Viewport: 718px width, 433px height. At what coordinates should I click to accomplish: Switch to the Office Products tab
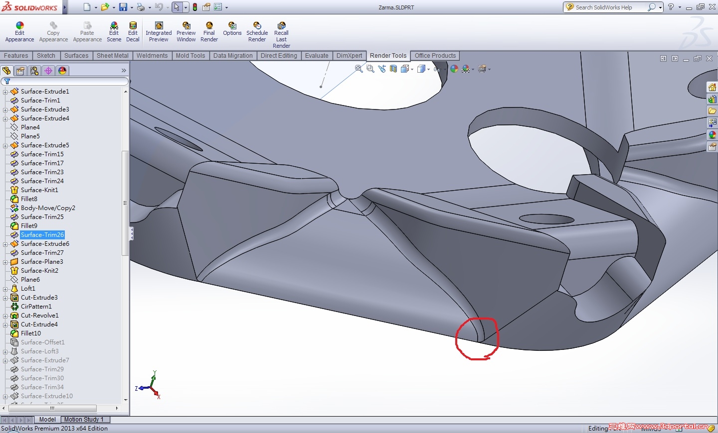[435, 56]
